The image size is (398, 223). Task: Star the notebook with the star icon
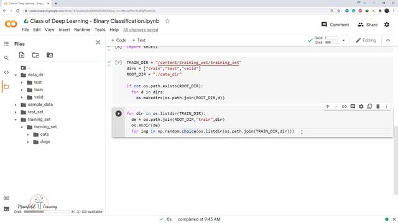(167, 21)
